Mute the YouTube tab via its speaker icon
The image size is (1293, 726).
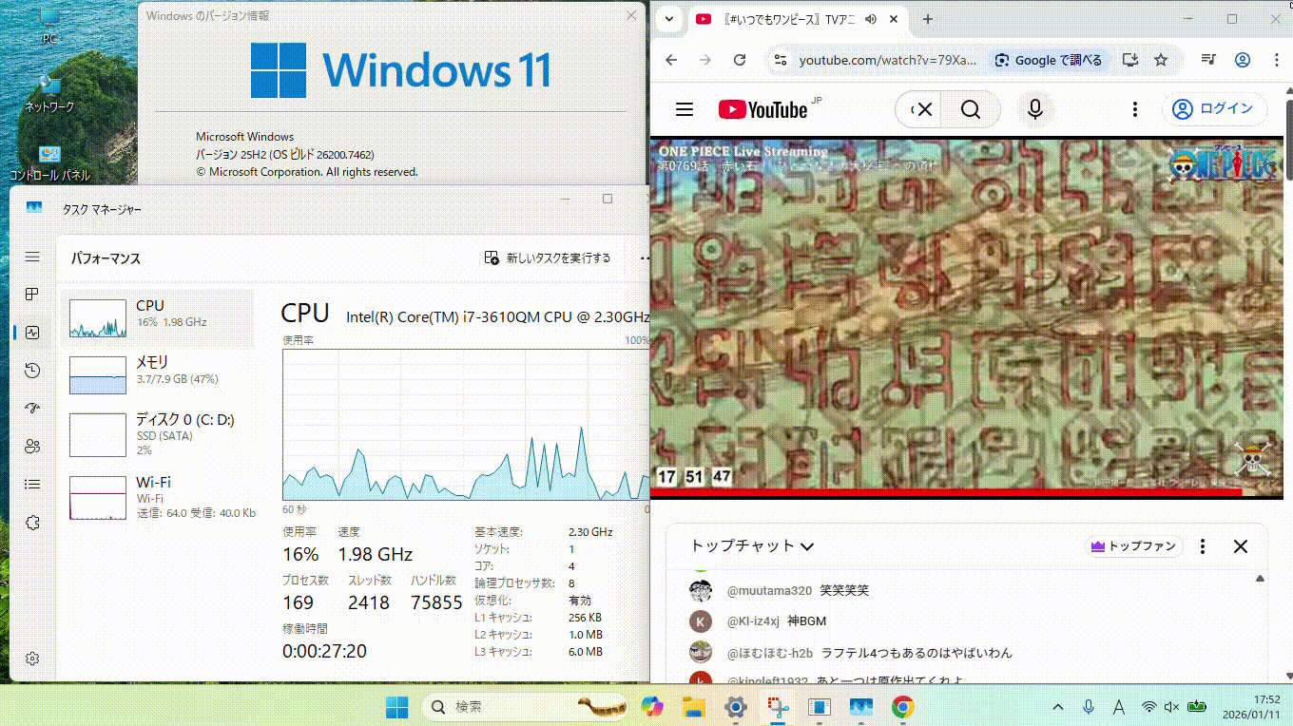[870, 18]
